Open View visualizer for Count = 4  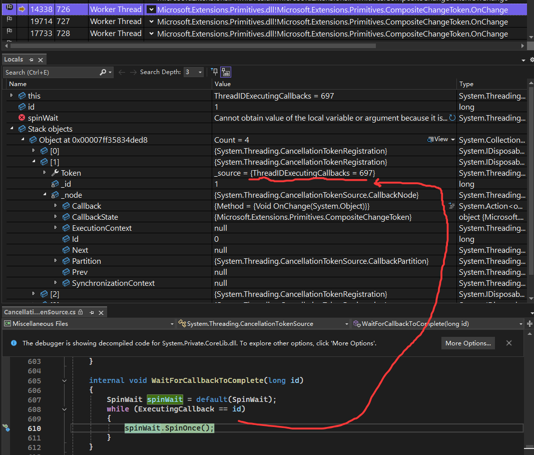tap(441, 140)
